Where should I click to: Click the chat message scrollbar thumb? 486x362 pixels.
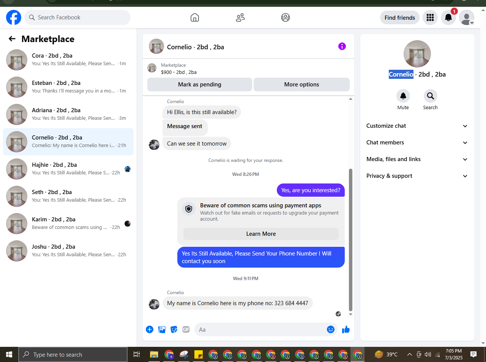pos(350,240)
